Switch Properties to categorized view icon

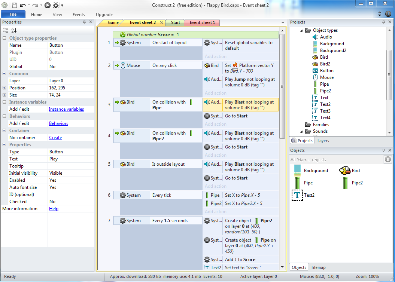(x=6, y=30)
